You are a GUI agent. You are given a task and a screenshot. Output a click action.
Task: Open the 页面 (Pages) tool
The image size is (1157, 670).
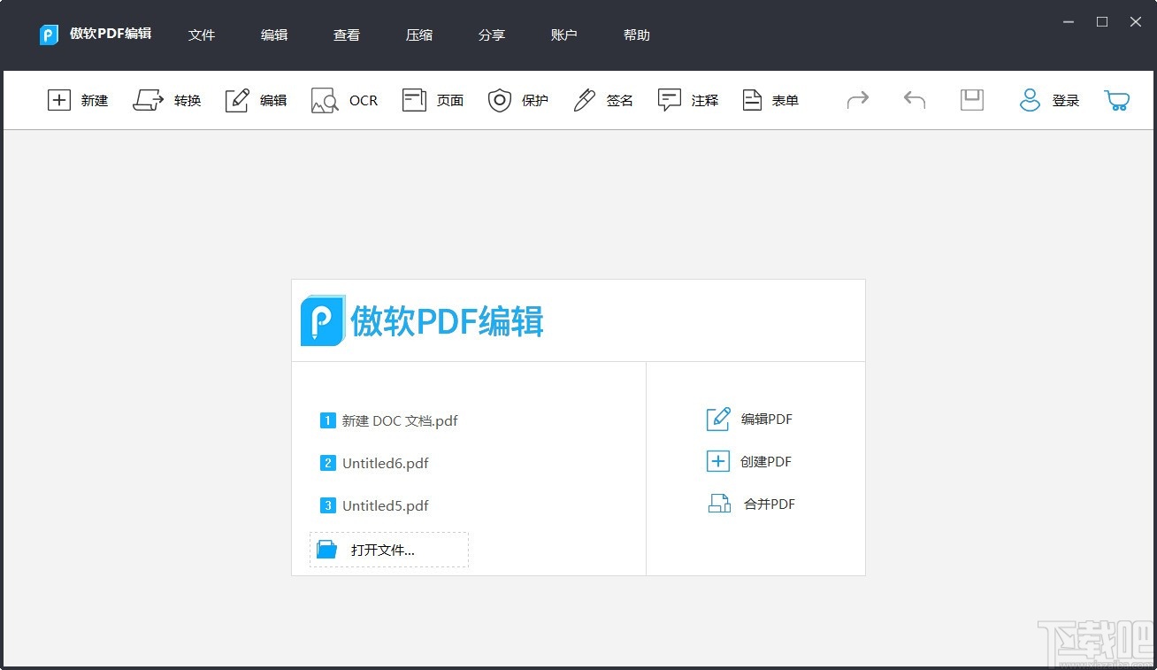(x=432, y=100)
